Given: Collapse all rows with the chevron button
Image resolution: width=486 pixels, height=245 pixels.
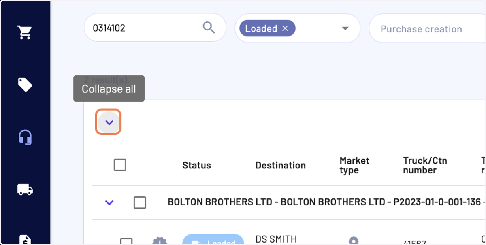Looking at the screenshot, I should coord(109,122).
